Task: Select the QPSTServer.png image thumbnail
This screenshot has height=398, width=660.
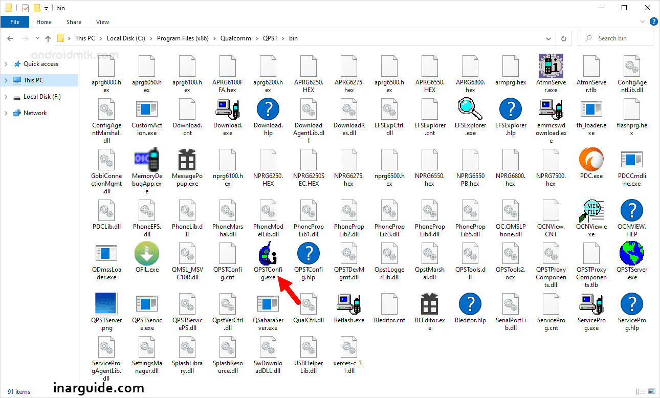Action: coord(106,303)
